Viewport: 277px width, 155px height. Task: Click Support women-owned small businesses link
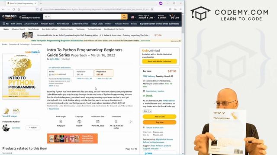click(159, 24)
